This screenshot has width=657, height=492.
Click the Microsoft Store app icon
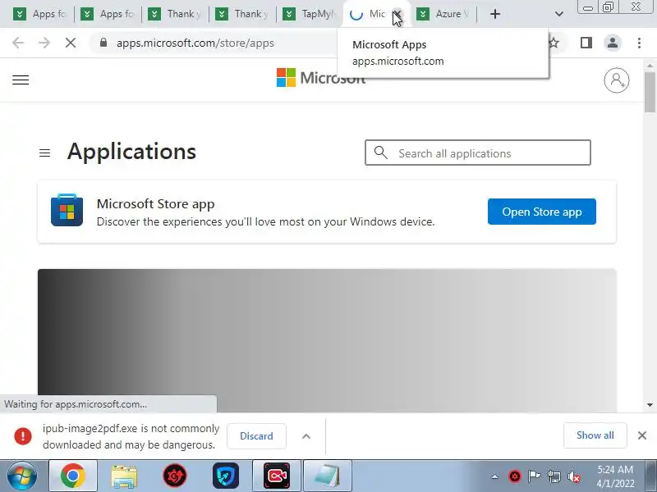point(67,210)
